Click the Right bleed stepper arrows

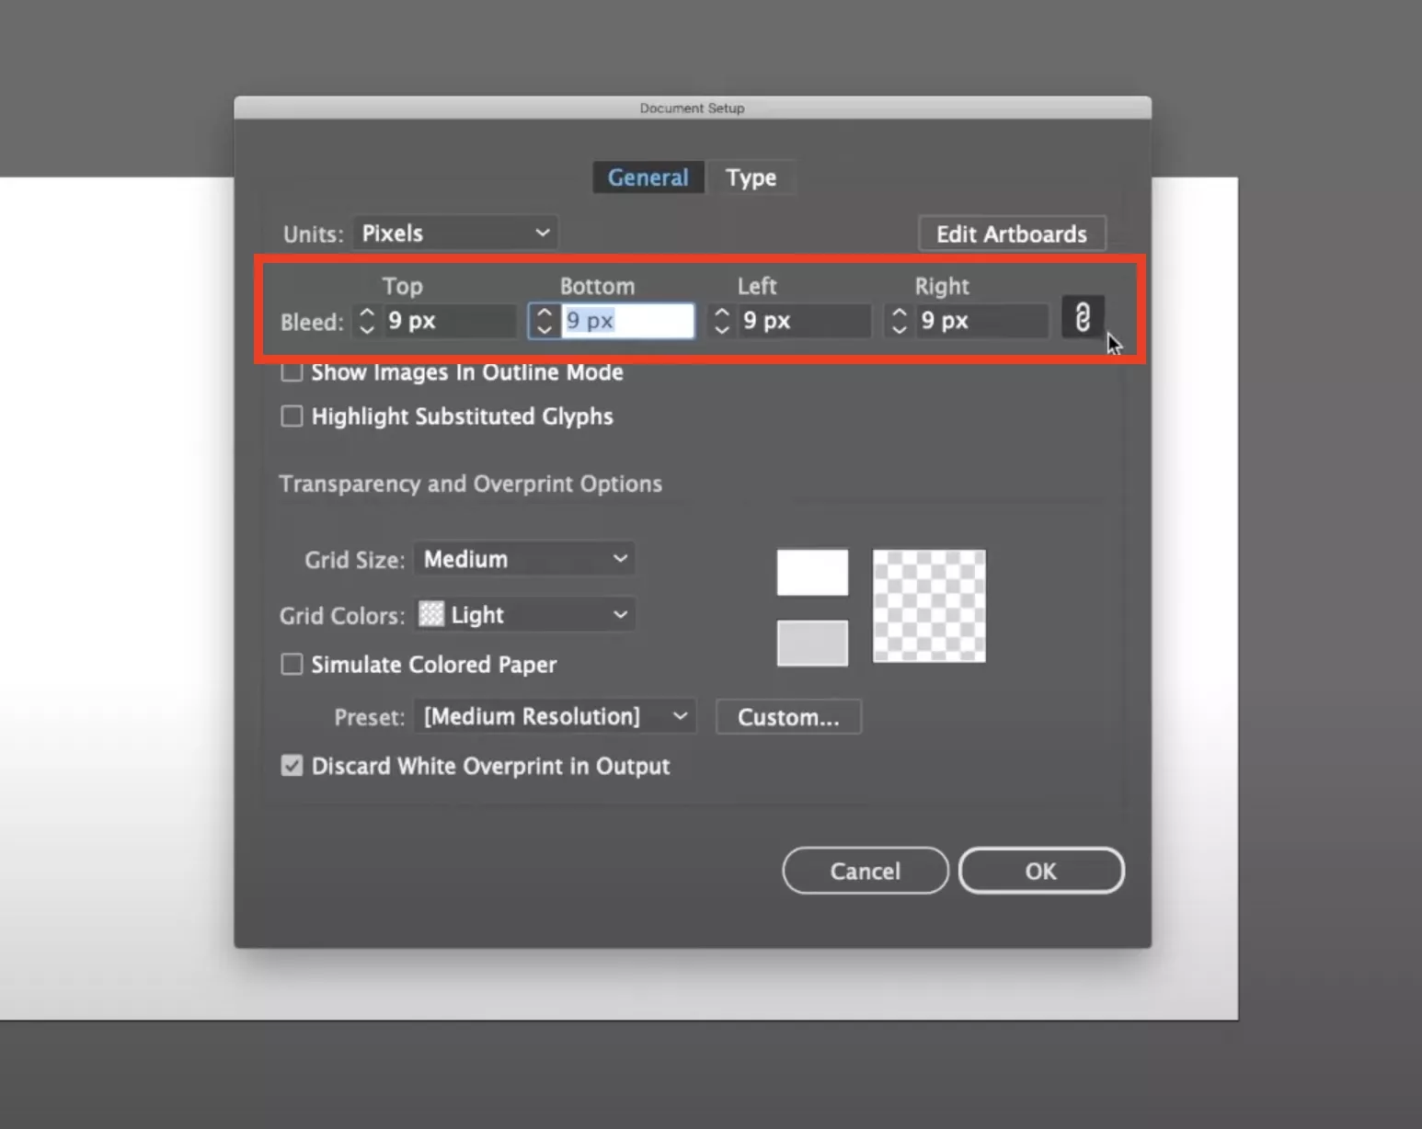tap(900, 321)
